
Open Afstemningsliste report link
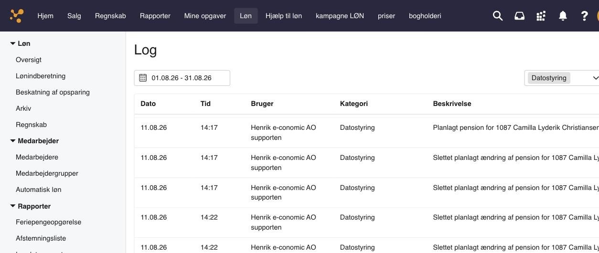(41, 238)
